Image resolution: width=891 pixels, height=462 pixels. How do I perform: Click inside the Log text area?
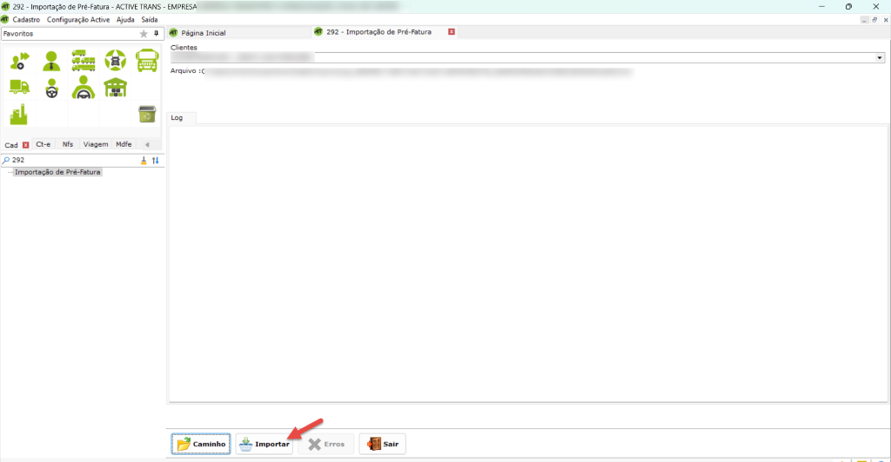528,263
